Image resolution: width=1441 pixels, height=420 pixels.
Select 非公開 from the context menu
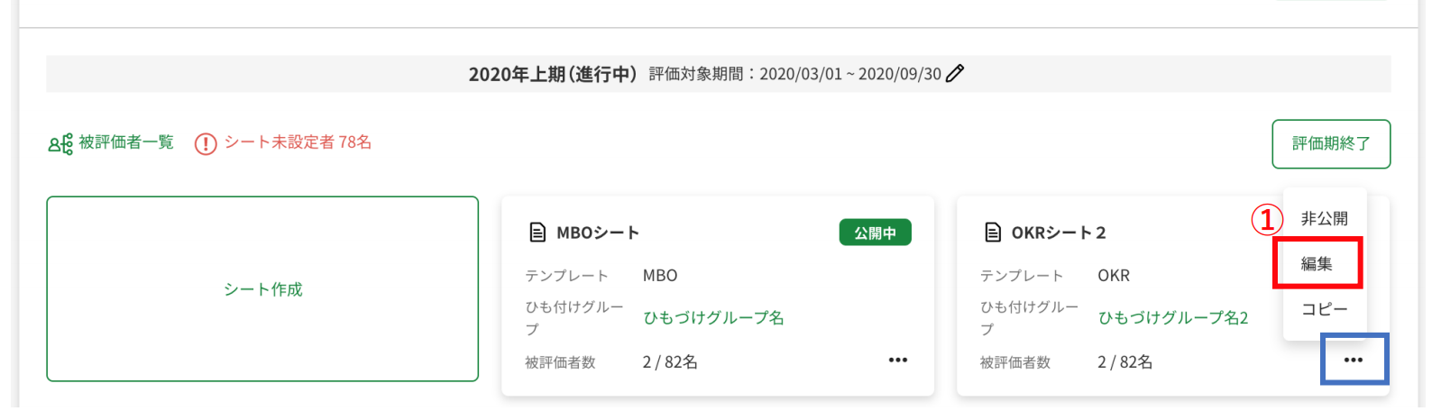1325,219
